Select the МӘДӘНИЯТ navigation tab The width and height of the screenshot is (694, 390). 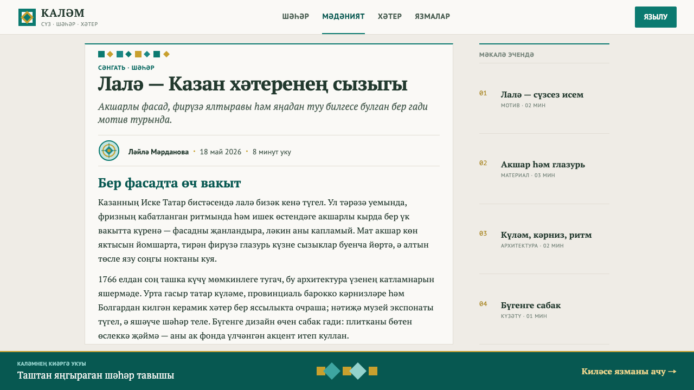[343, 17]
